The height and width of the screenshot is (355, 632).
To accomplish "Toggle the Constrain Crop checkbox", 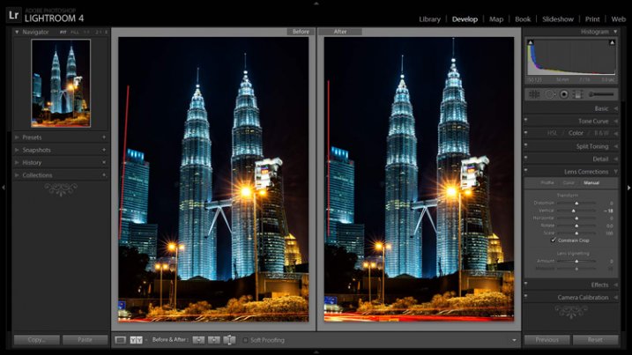I will 554,240.
